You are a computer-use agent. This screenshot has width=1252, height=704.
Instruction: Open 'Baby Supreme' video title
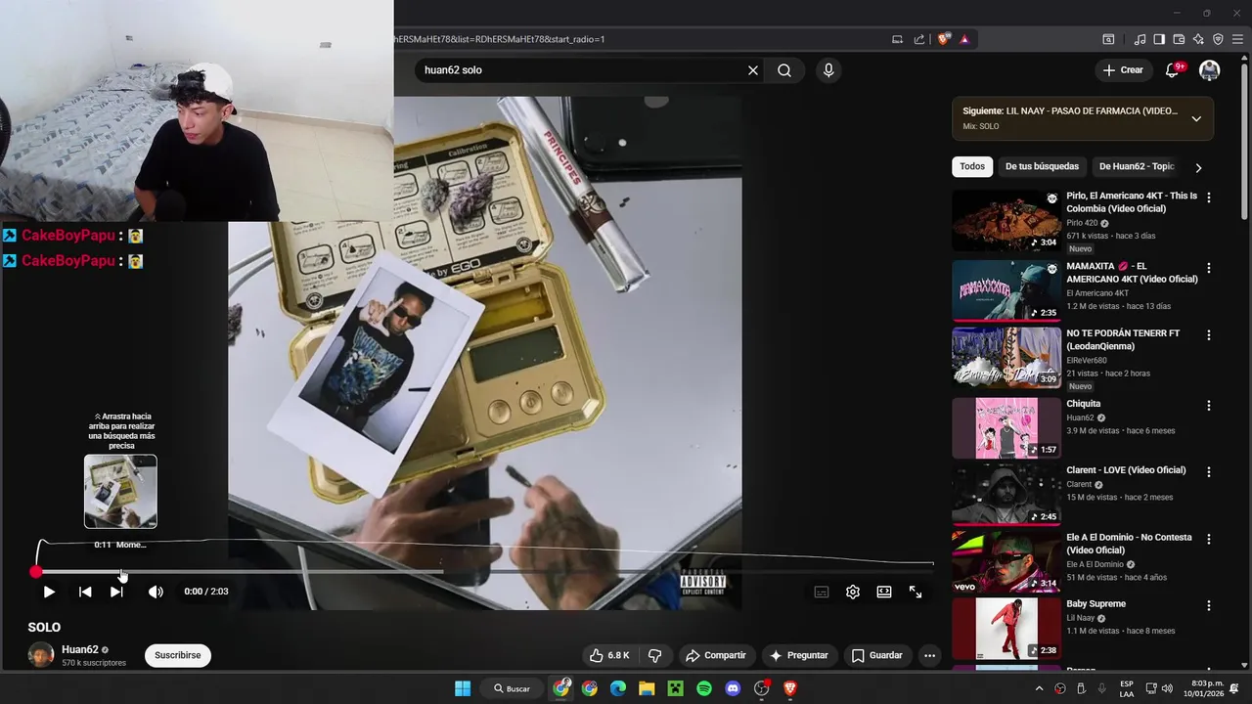click(x=1095, y=604)
